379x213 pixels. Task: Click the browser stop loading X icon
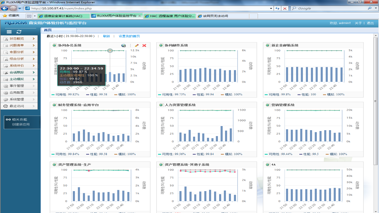(285, 8)
